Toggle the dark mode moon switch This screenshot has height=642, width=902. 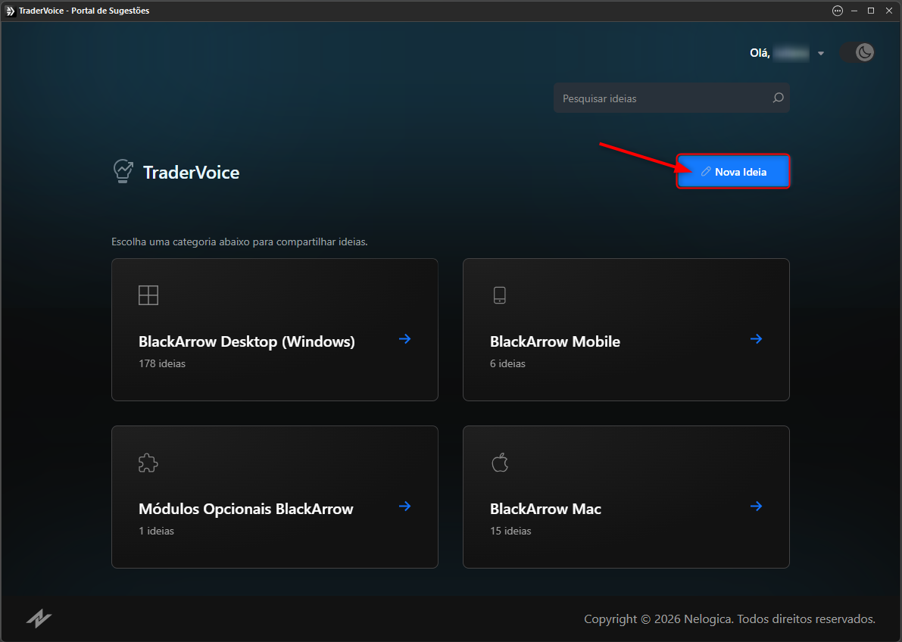pos(857,52)
